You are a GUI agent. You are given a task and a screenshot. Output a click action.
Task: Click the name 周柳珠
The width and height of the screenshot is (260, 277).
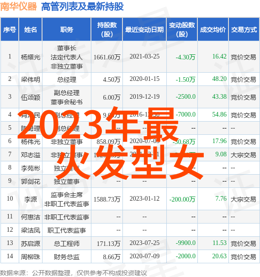click(30, 257)
